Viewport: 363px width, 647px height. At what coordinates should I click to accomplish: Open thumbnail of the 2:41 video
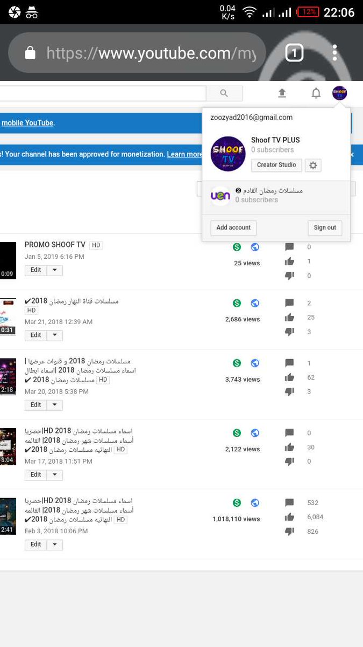tap(8, 516)
